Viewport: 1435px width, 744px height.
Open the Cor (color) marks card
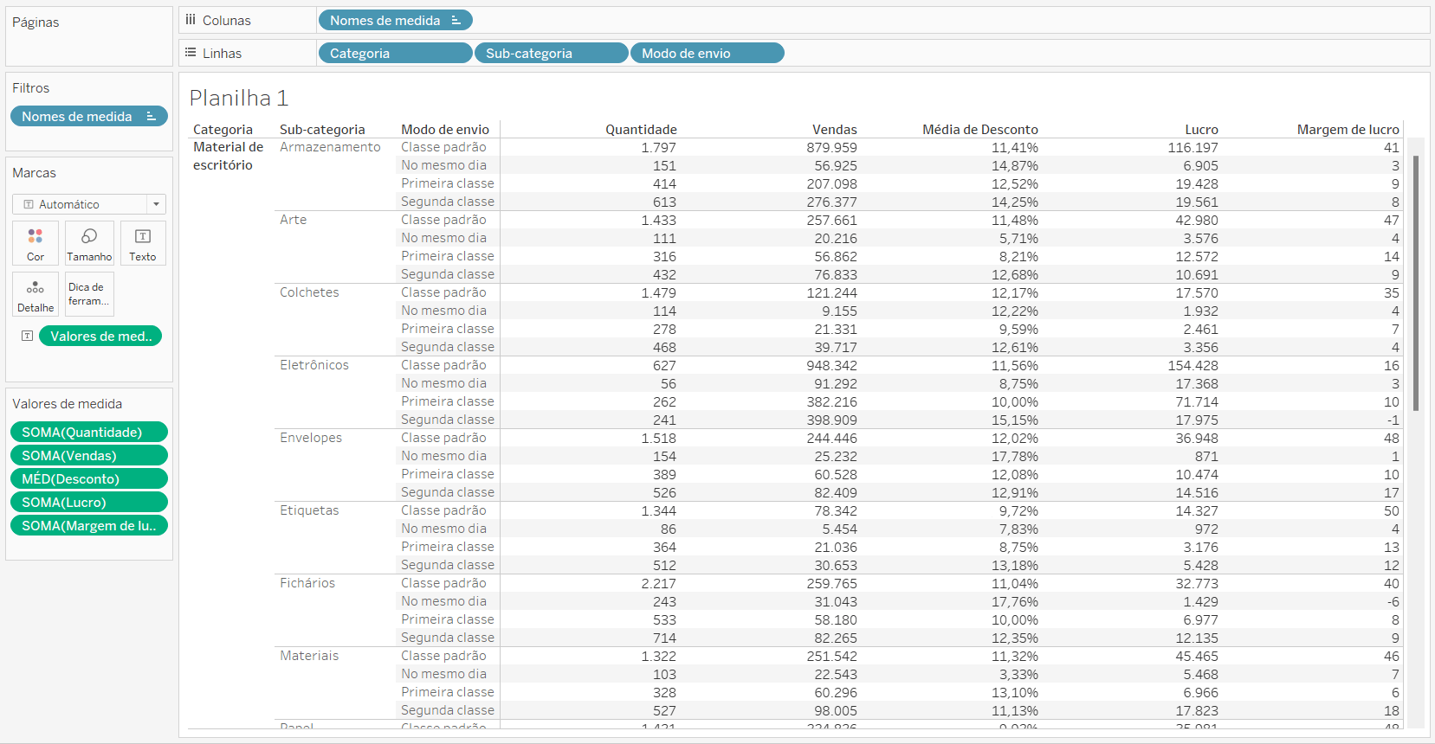pyautogui.click(x=36, y=243)
